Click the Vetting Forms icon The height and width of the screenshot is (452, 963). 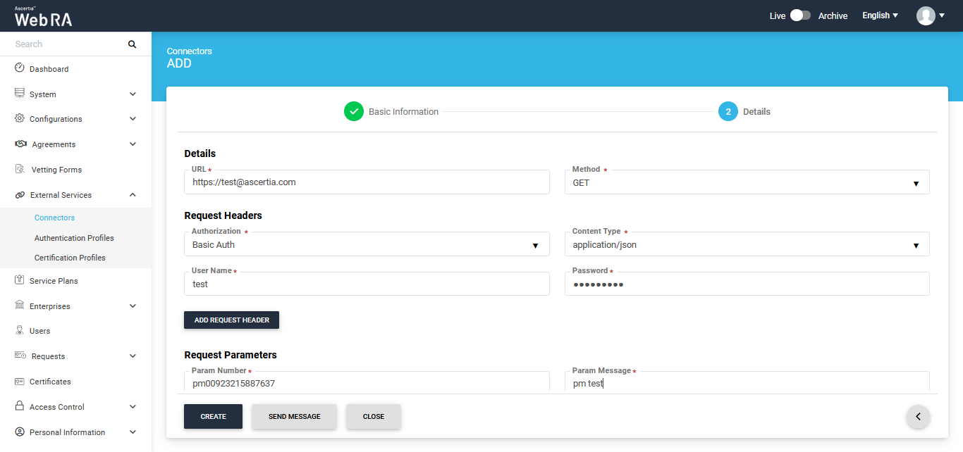(x=20, y=170)
